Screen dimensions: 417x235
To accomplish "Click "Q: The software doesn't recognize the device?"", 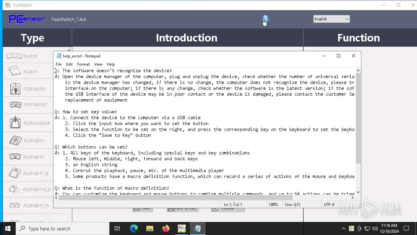I will 113,70.
